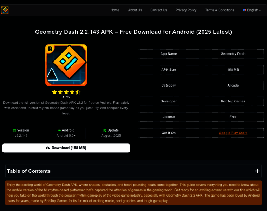
Task: Select the August, 2025 update date
Action: coord(111,136)
